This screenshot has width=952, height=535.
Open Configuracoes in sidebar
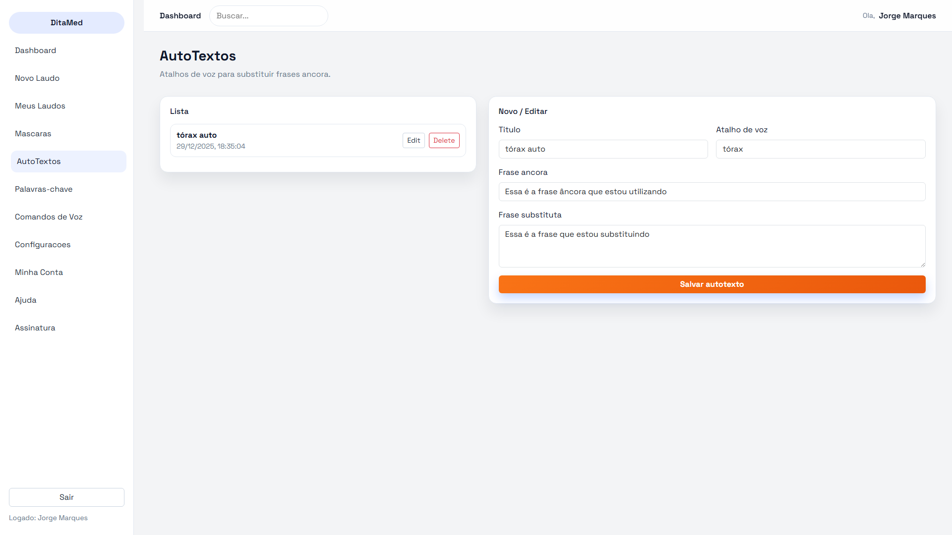[x=43, y=245]
